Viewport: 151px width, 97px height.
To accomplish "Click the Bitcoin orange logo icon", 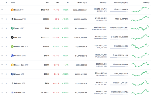I will (12, 10).
